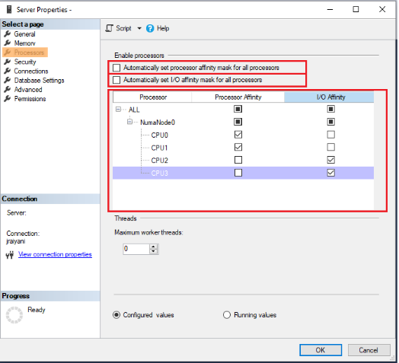Viewport: 399px width, 363px height.
Task: Click the Security page wrench icon
Action: point(8,62)
